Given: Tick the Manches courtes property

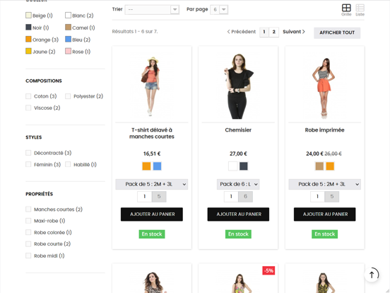Looking at the screenshot, I should 28,209.
